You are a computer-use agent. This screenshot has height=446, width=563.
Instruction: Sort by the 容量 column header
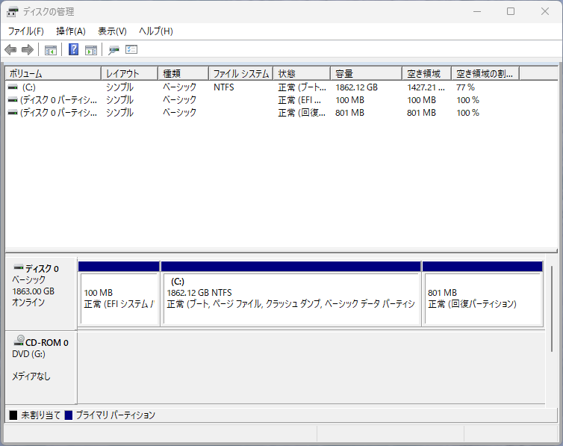366,74
